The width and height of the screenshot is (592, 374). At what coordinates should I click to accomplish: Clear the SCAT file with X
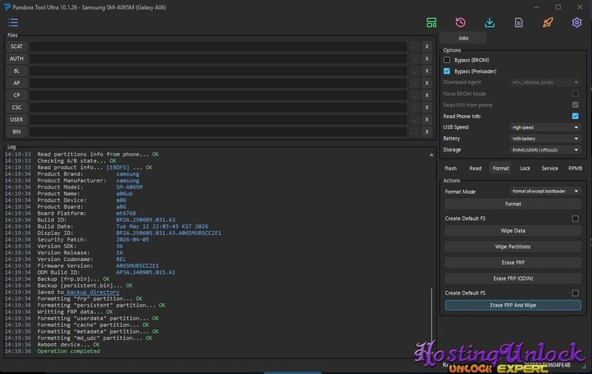pyautogui.click(x=427, y=46)
